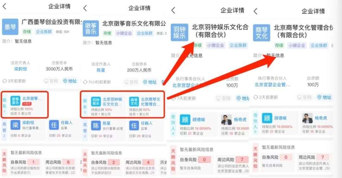Go back from 北京徵筝音乐文化 detail page
The height and width of the screenshot is (178, 342).
(85, 8)
